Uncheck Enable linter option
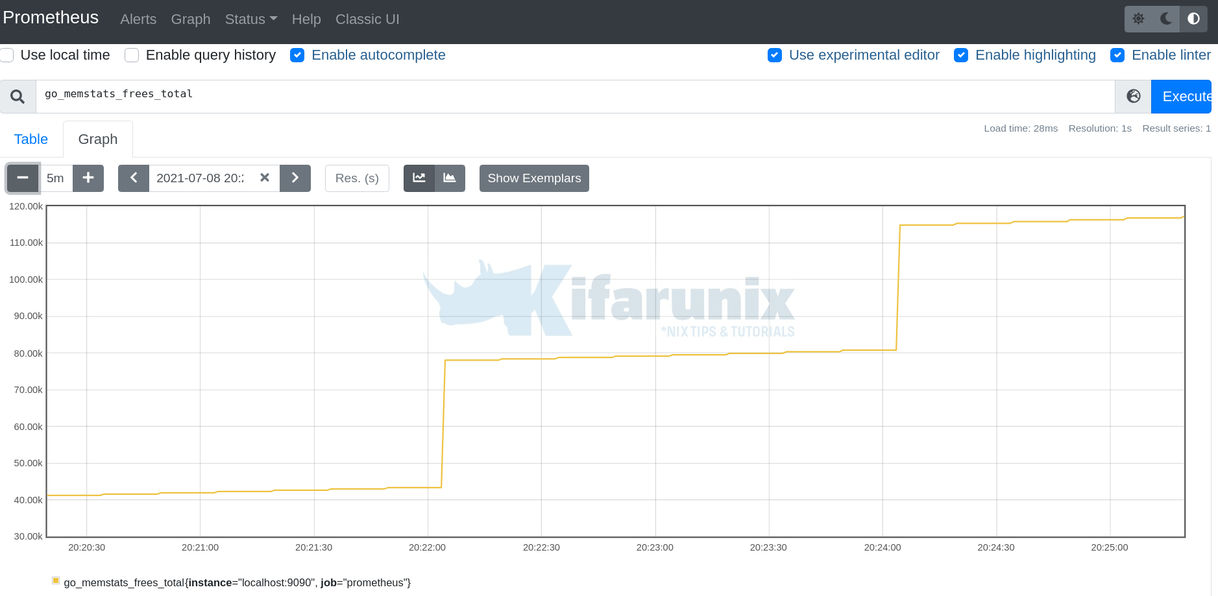The height and width of the screenshot is (596, 1218). tap(1117, 55)
